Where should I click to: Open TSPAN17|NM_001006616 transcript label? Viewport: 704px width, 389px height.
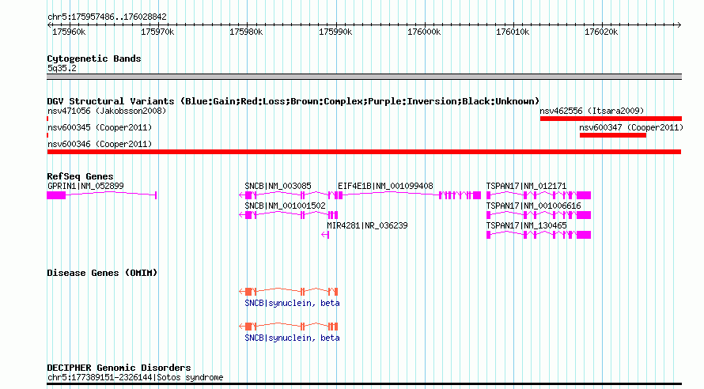coord(533,206)
